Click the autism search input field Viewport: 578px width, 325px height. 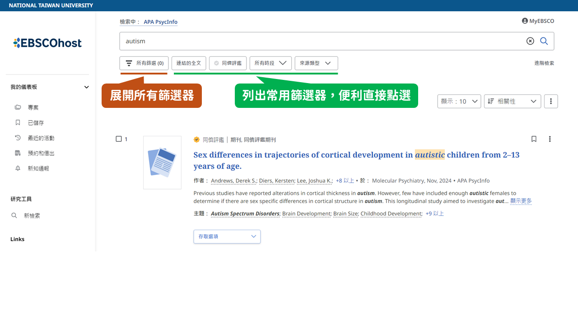(x=316, y=41)
